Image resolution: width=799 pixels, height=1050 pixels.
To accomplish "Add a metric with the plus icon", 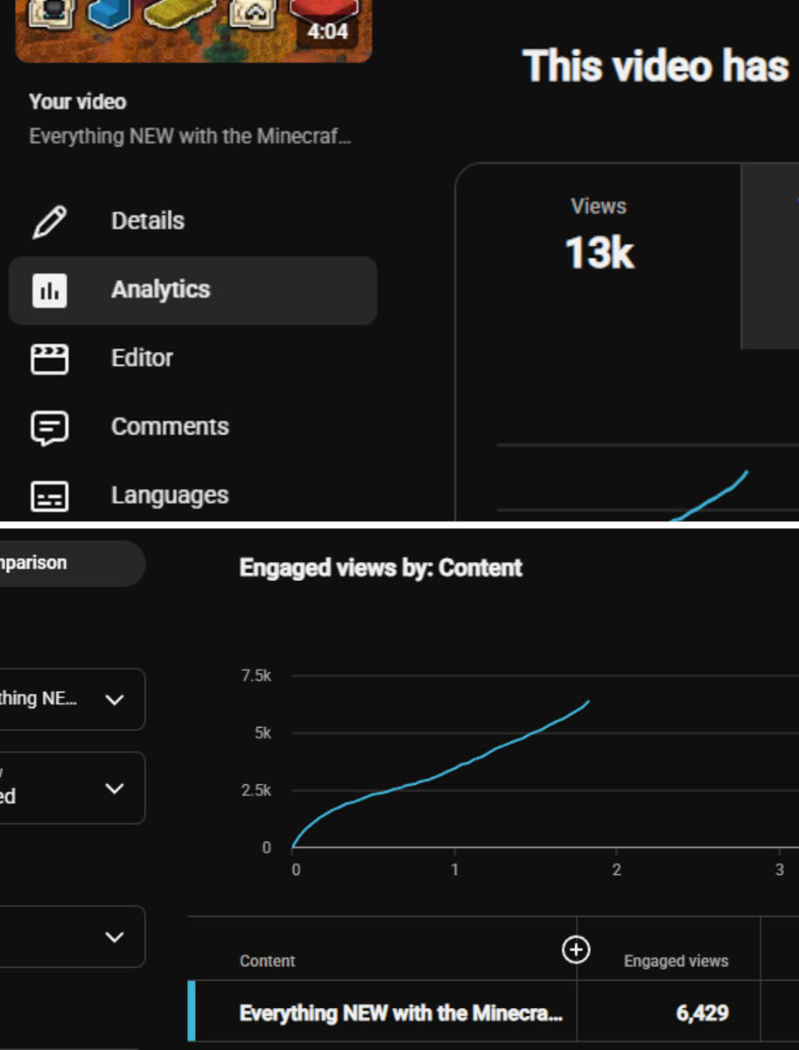I will [576, 949].
